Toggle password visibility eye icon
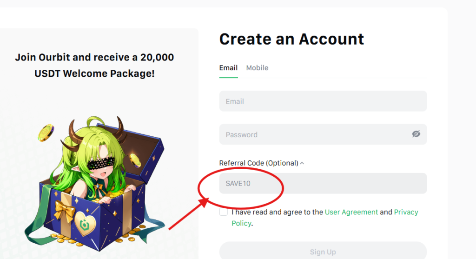Screen dimensions: 476x259 (416, 134)
